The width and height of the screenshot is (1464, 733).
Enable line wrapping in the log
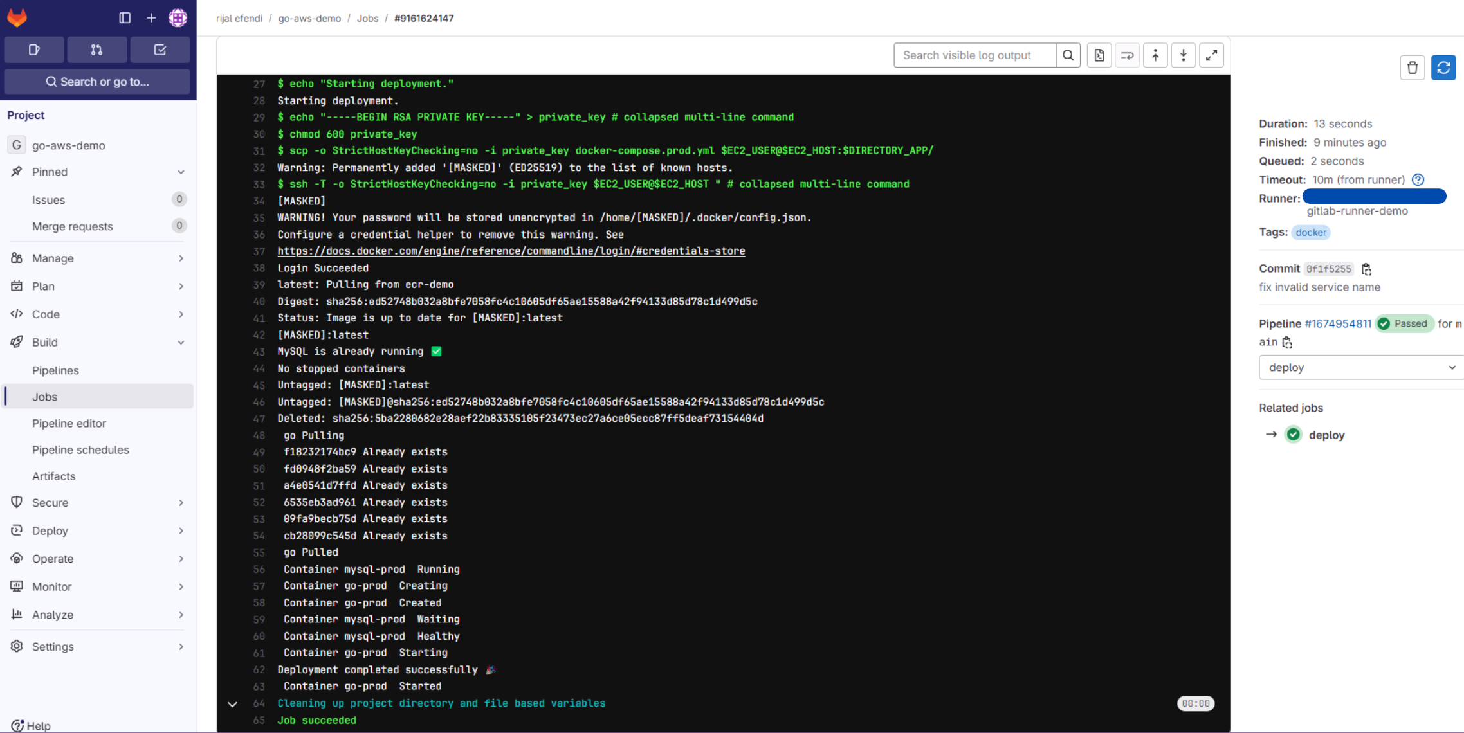(x=1127, y=55)
